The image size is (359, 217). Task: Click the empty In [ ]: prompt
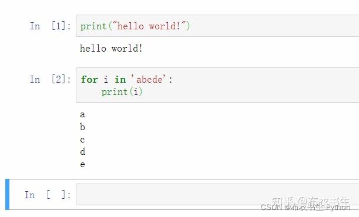point(48,195)
